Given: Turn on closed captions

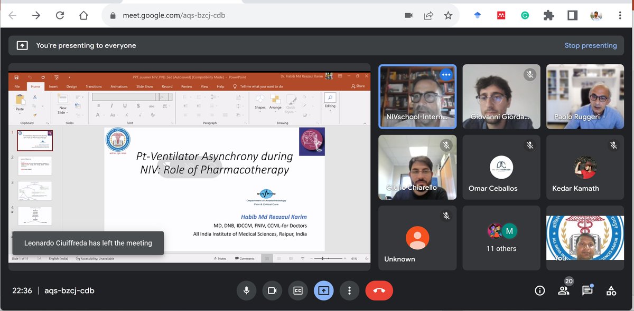Looking at the screenshot, I should pos(298,290).
